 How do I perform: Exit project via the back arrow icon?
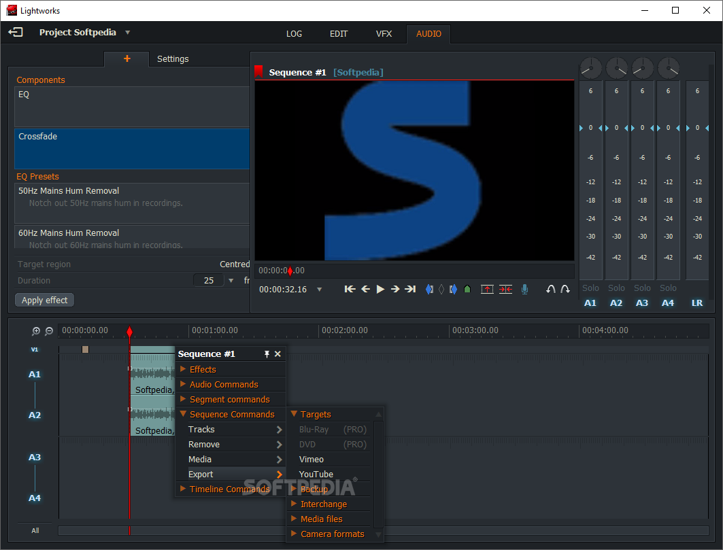tap(16, 32)
